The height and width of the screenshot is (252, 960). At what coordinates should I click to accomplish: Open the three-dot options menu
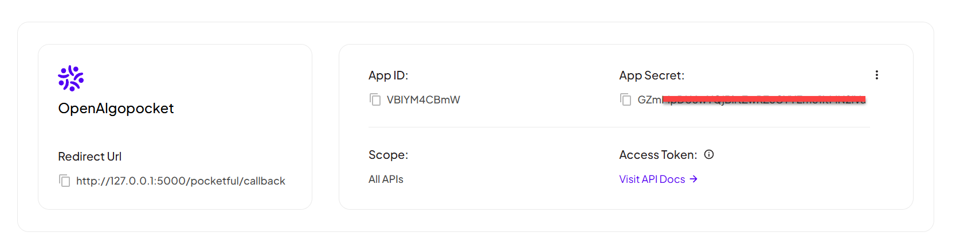tap(876, 75)
